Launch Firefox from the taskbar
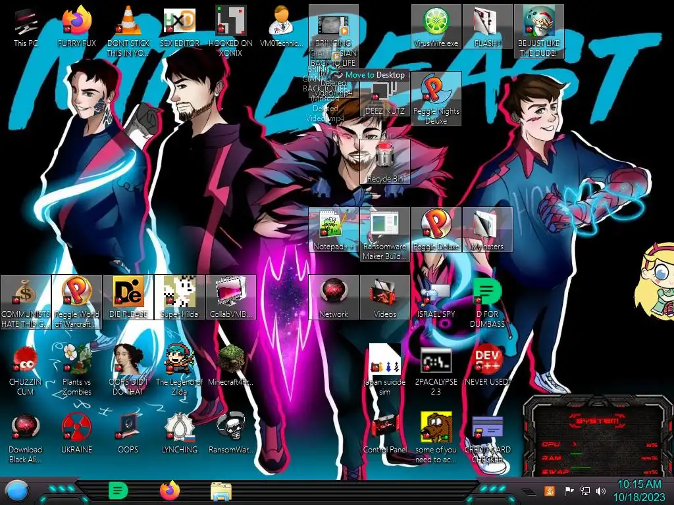The height and width of the screenshot is (505, 674). tap(170, 491)
